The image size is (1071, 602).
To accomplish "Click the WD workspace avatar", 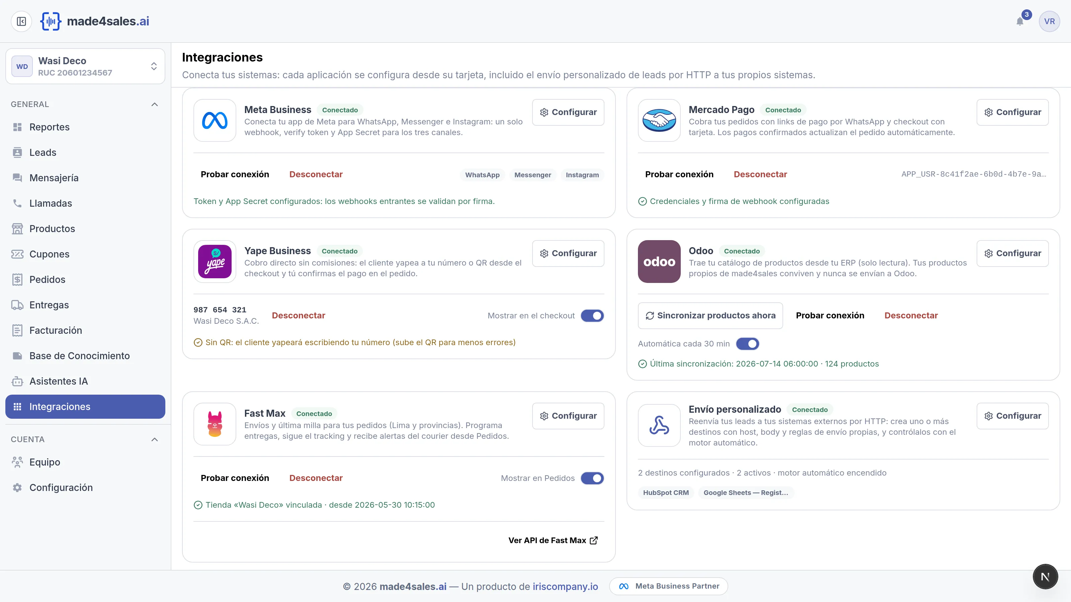I will tap(22, 67).
